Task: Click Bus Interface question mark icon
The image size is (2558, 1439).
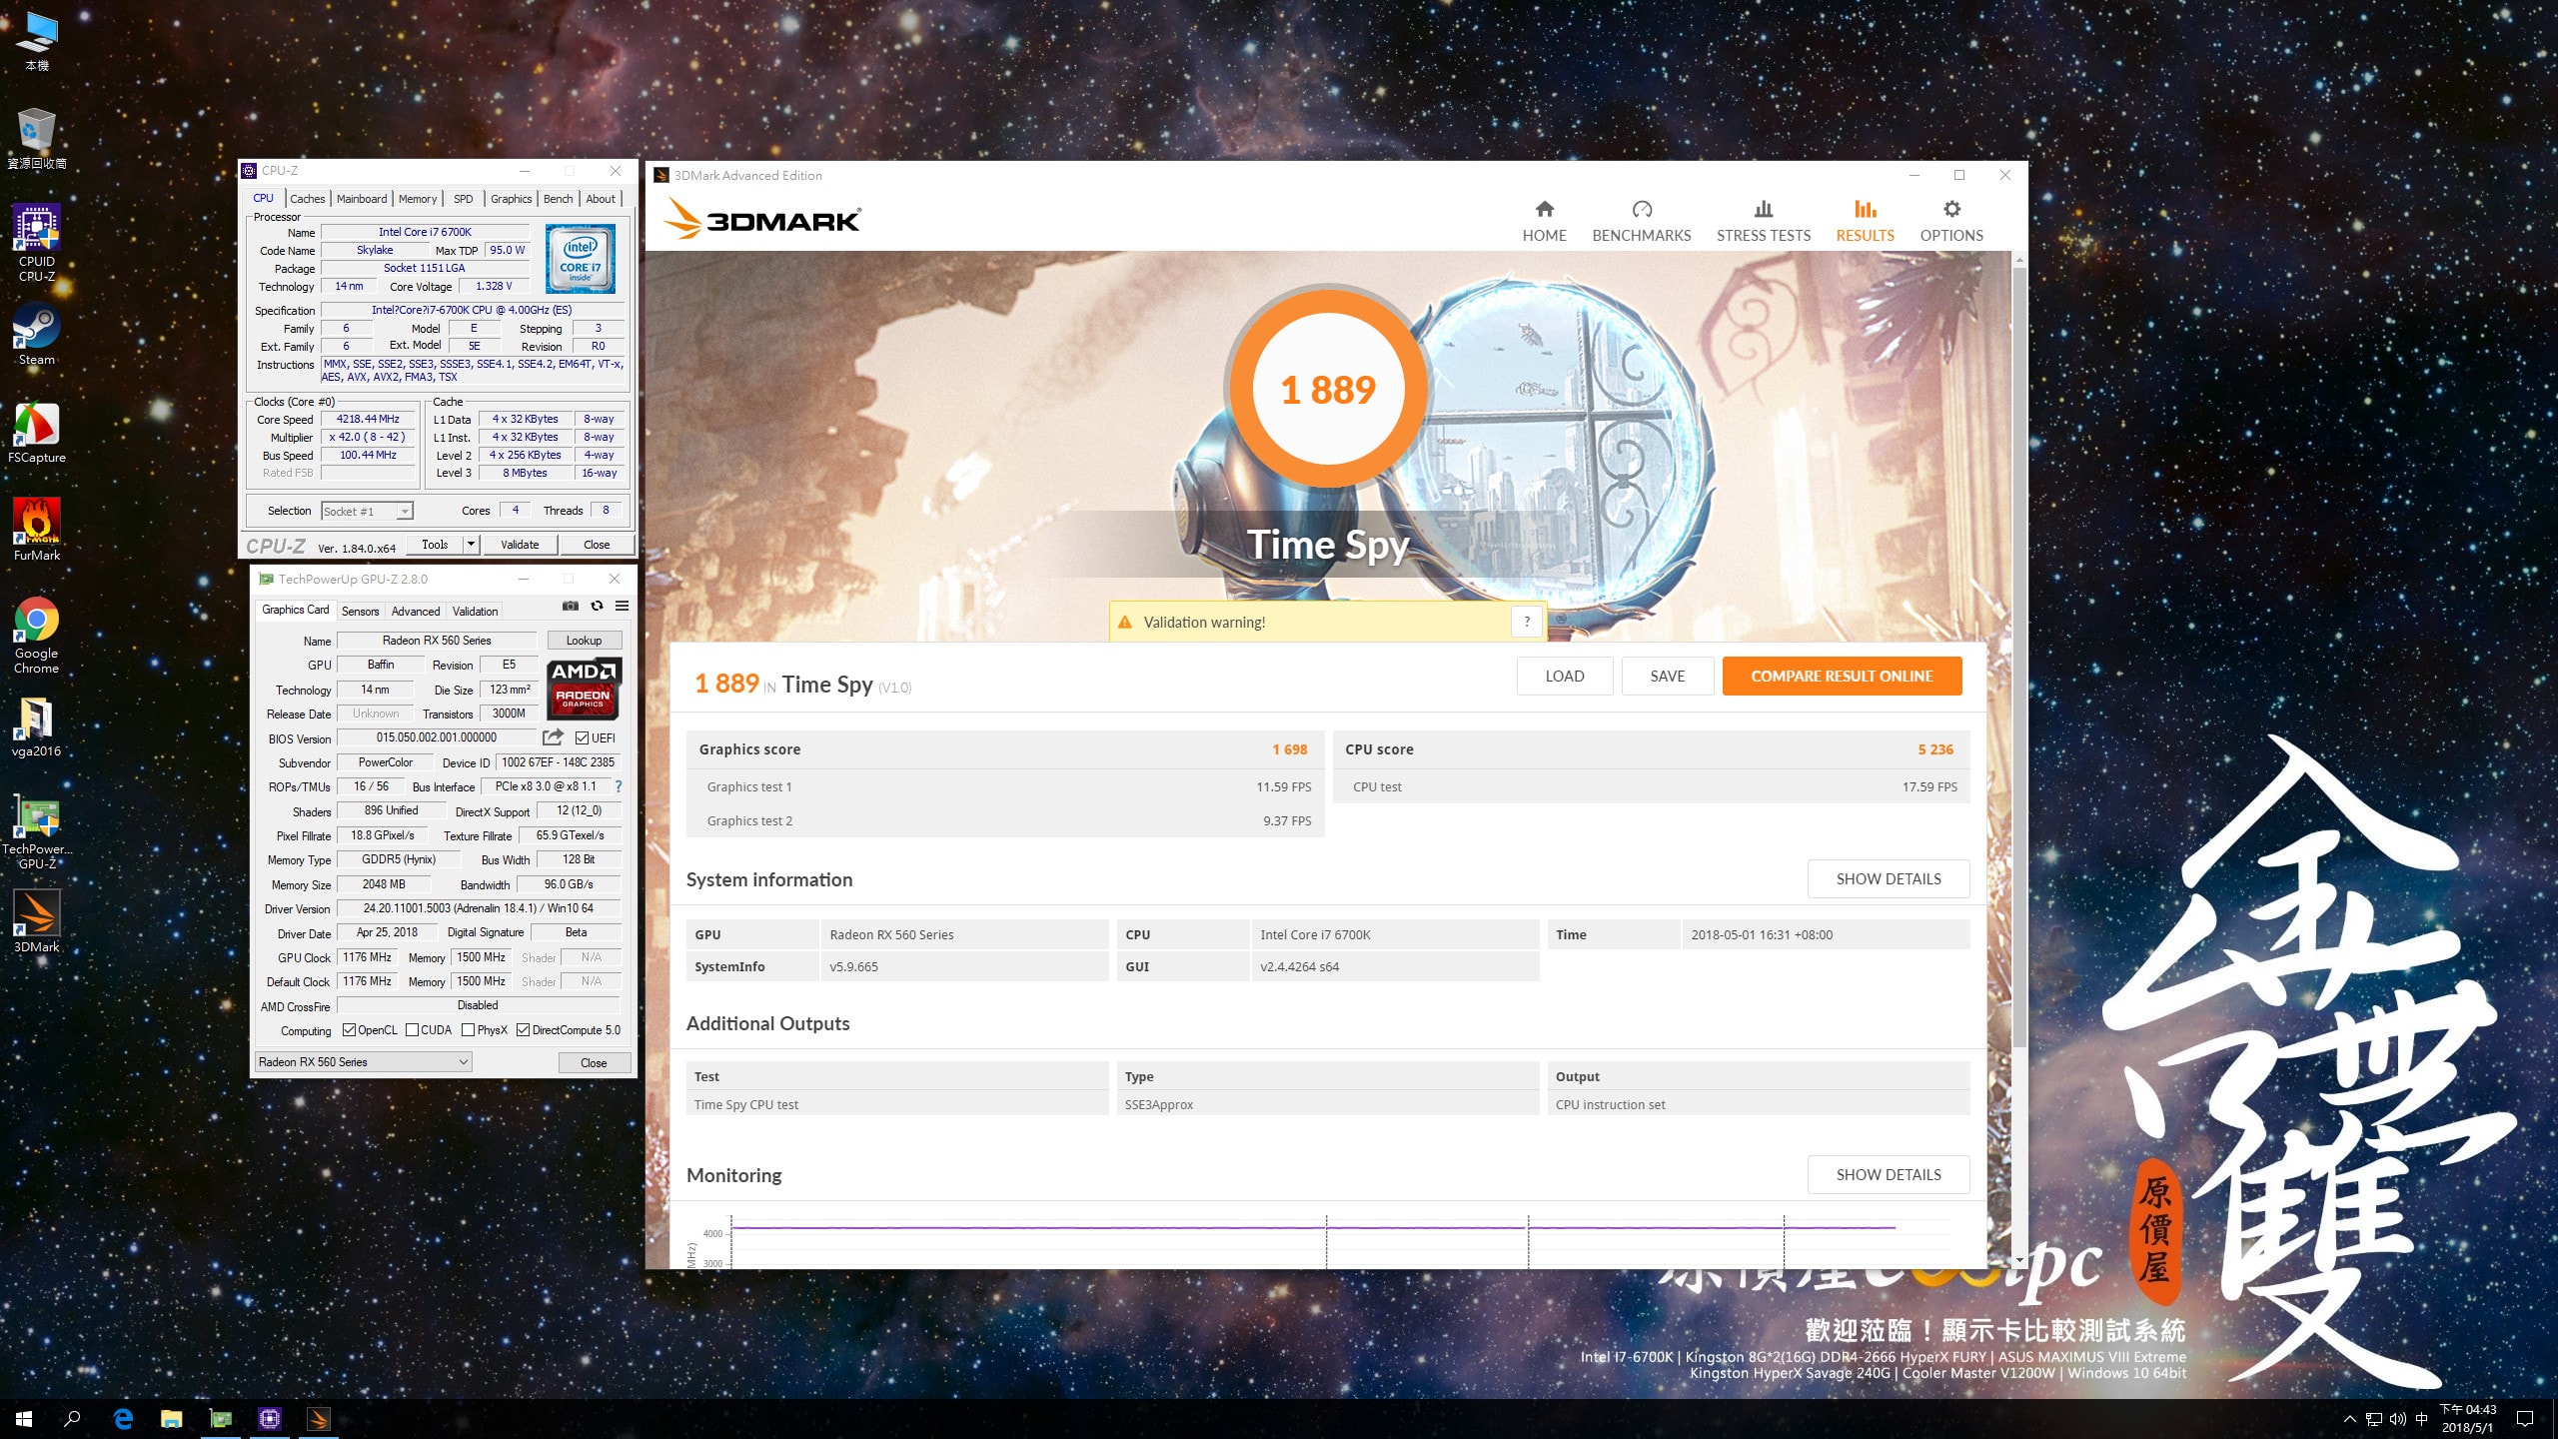Action: click(619, 786)
